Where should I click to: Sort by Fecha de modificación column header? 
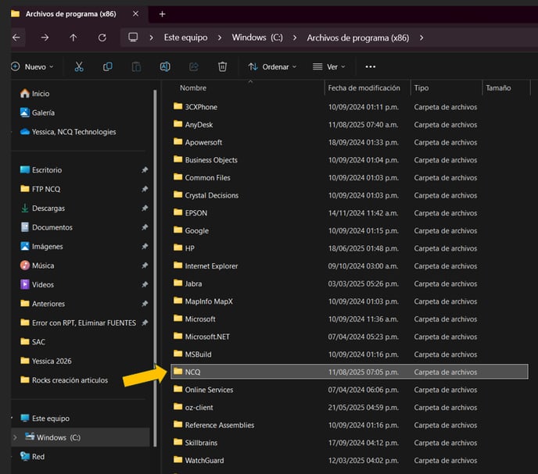tap(364, 87)
